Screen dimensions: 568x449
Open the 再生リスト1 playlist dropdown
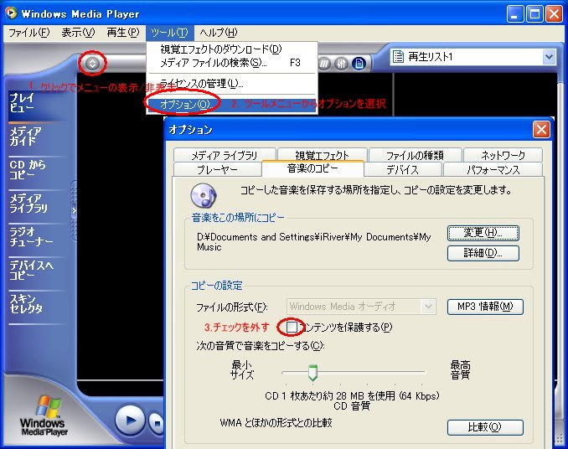point(549,57)
